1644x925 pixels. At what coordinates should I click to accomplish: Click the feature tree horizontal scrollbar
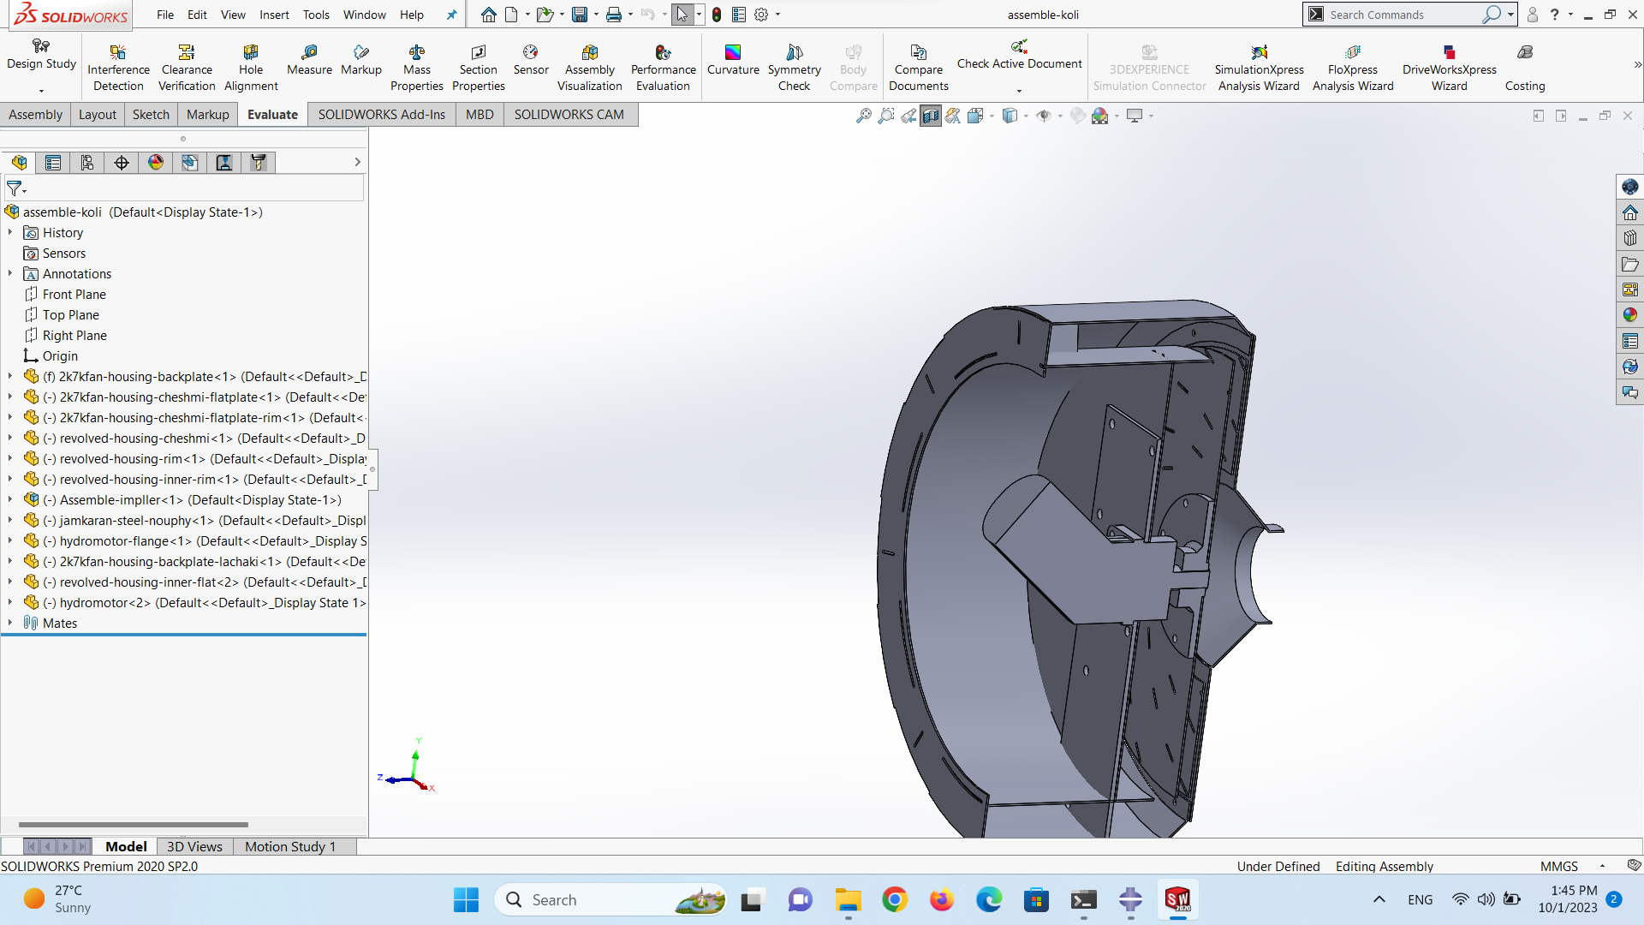tap(134, 825)
